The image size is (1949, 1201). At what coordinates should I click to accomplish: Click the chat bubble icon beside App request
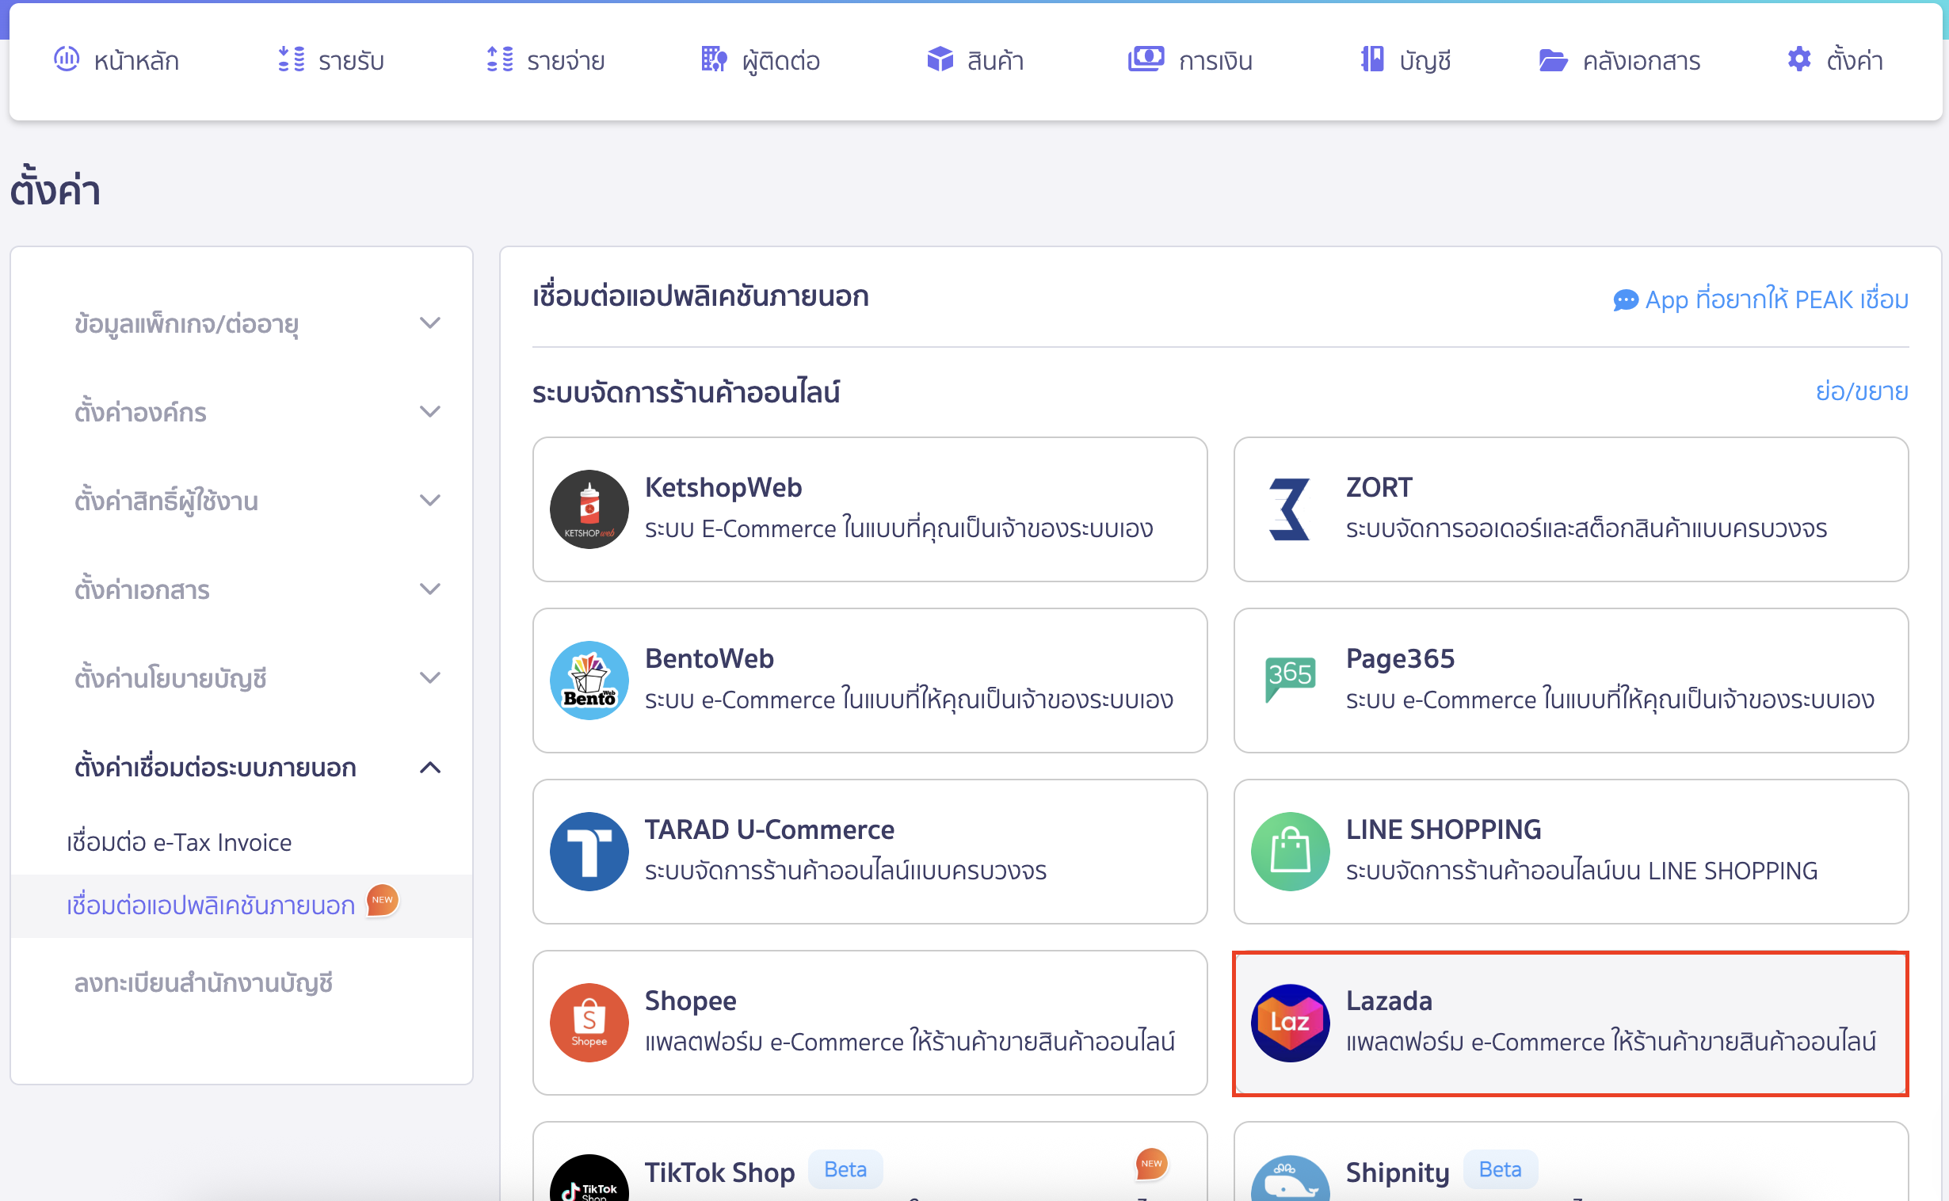pyautogui.click(x=1626, y=300)
